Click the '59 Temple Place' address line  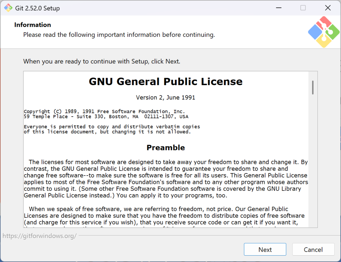tap(106, 117)
